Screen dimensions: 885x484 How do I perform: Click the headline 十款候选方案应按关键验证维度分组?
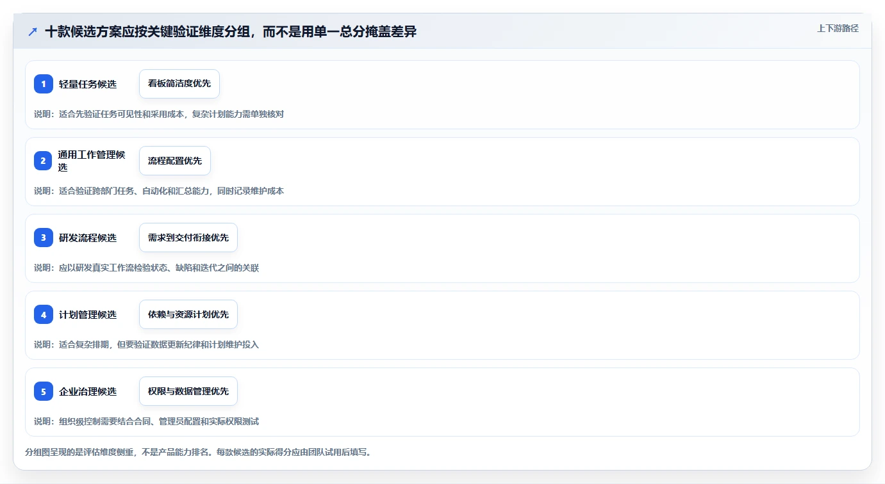[231, 31]
